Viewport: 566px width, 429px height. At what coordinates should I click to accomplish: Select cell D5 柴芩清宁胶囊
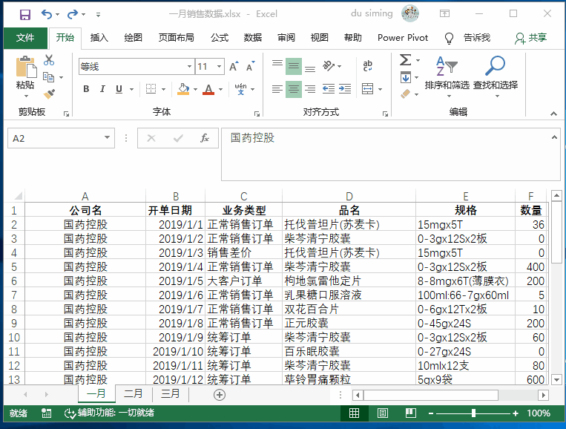[349, 267]
